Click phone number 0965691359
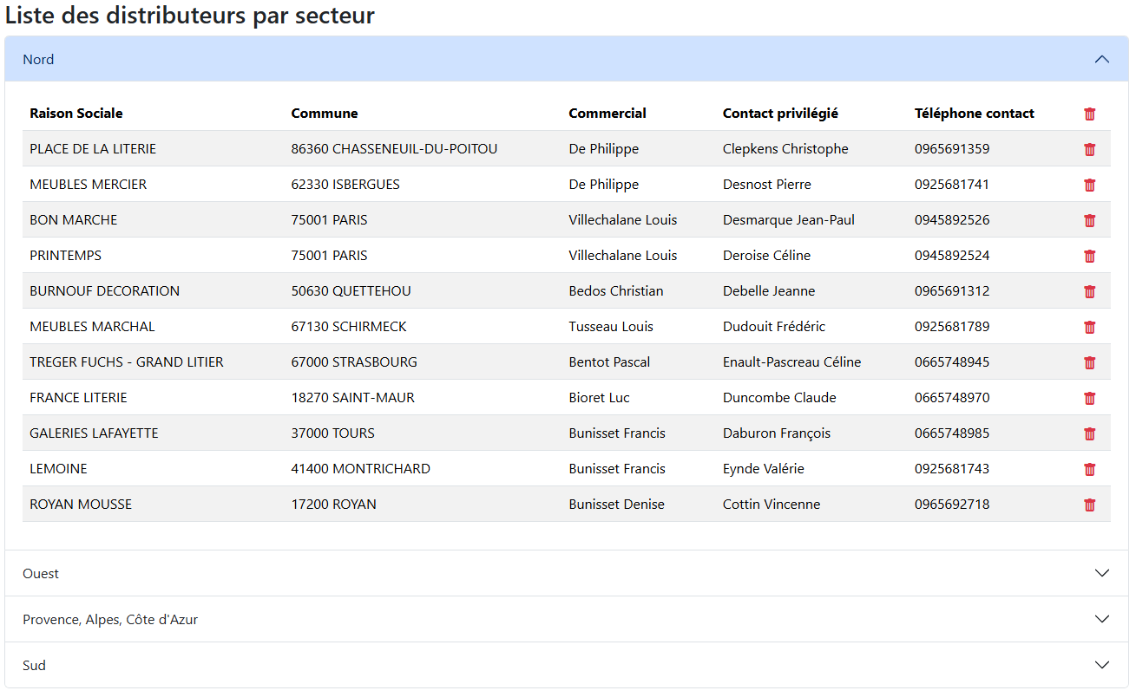 952,148
